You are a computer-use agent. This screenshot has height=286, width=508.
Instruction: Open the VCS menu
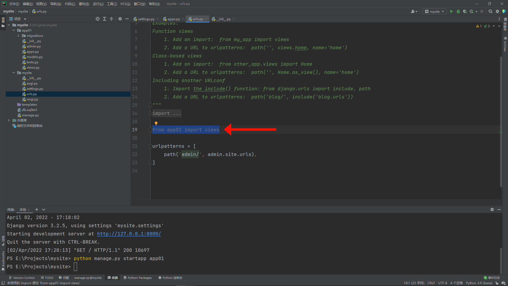pyautogui.click(x=125, y=4)
